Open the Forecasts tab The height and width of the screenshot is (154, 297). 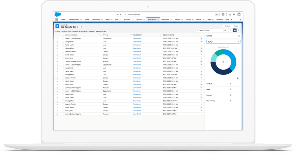coord(219,19)
